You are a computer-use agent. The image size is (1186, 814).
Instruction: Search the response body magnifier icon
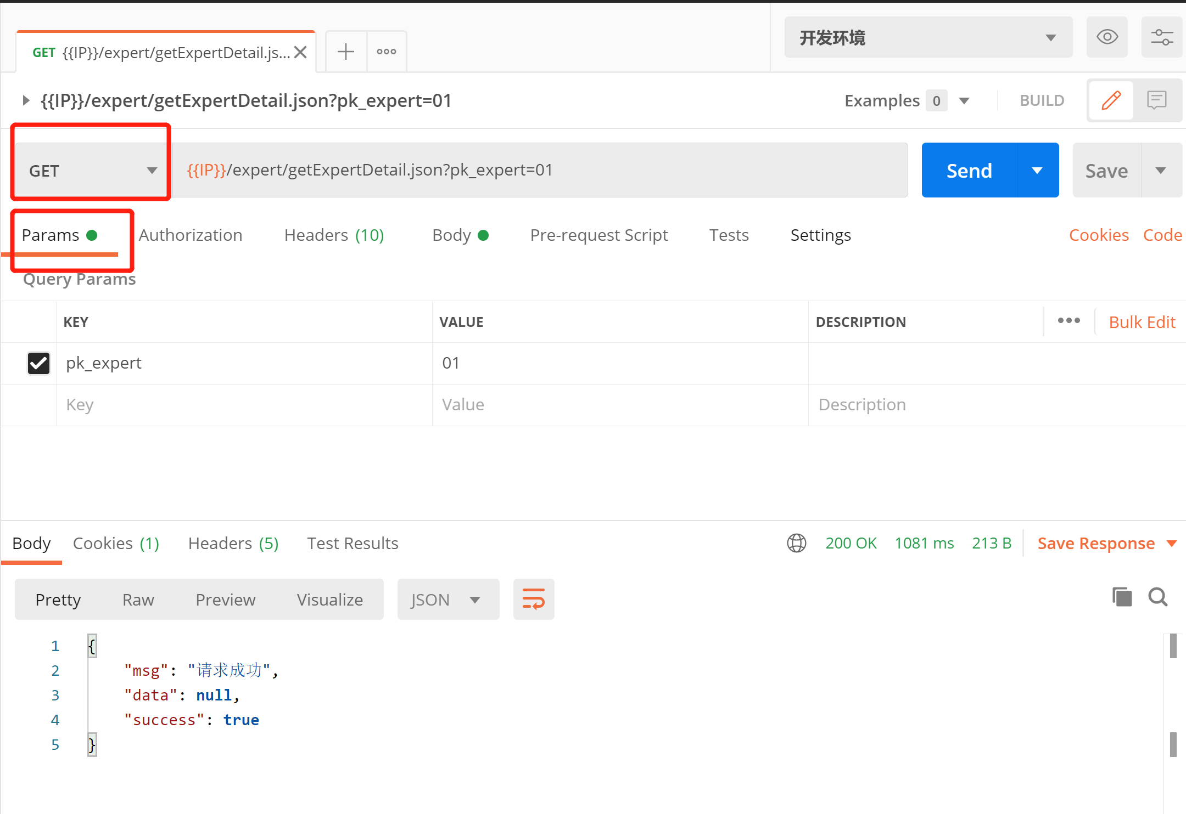pos(1157,597)
